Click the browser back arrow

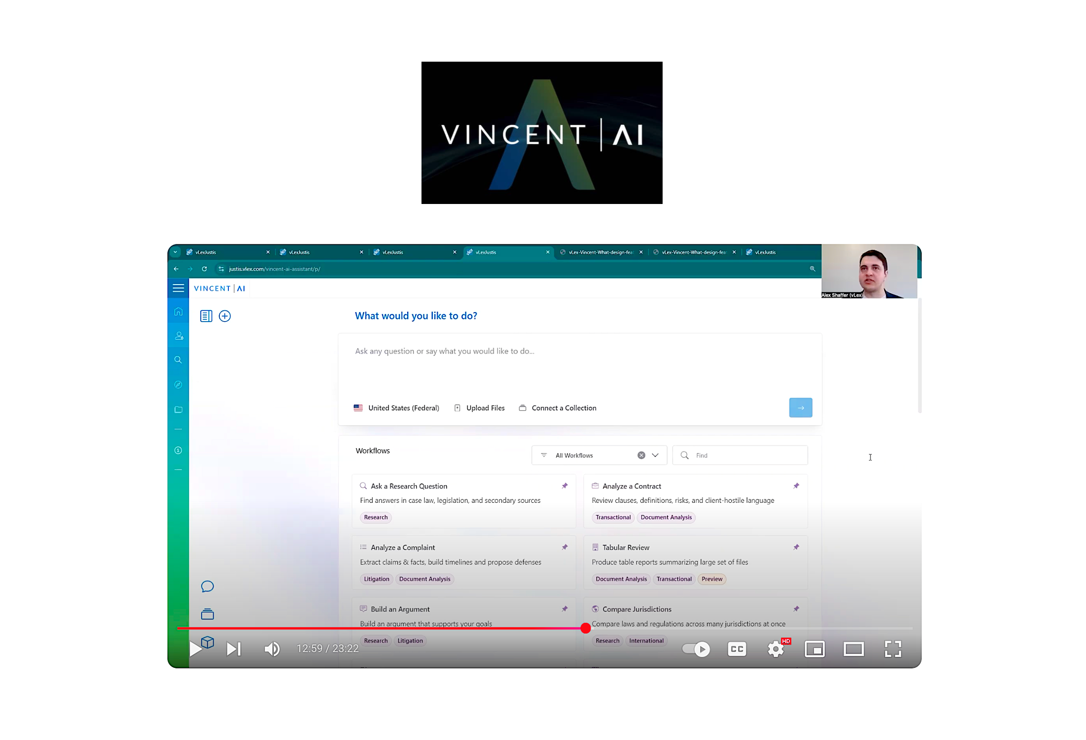coord(177,269)
